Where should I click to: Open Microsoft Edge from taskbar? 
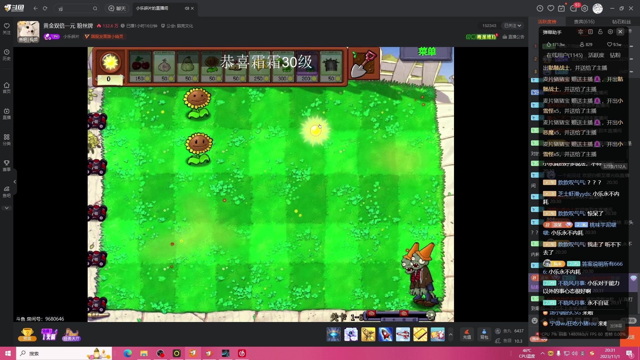pyautogui.click(x=128, y=353)
